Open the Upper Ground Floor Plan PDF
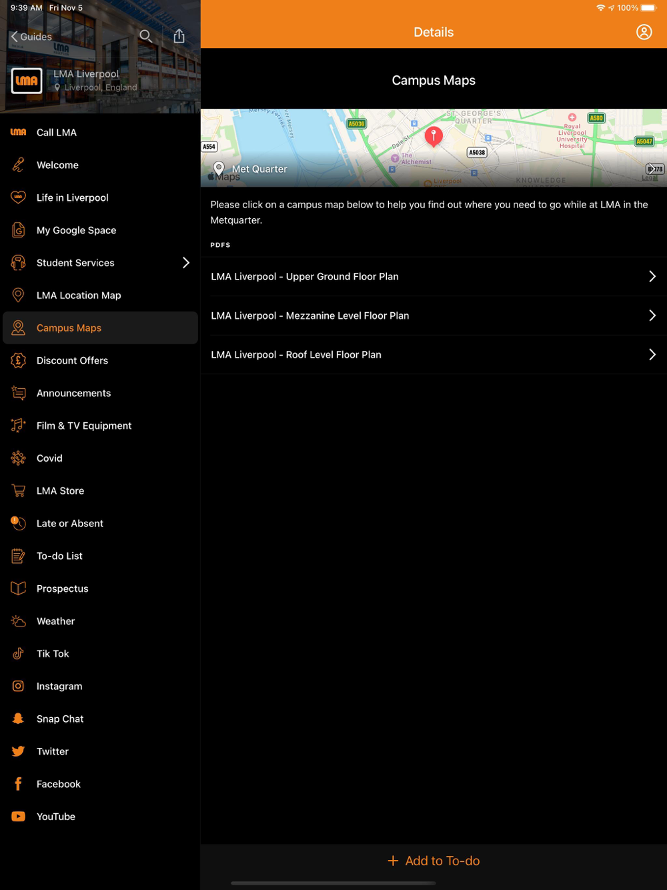Viewport: 667px width, 890px height. pyautogui.click(x=434, y=276)
